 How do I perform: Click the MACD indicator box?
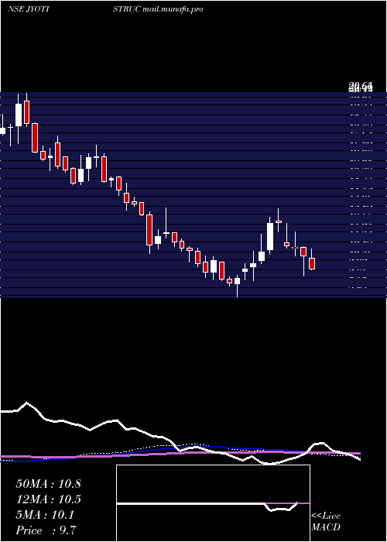[213, 503]
